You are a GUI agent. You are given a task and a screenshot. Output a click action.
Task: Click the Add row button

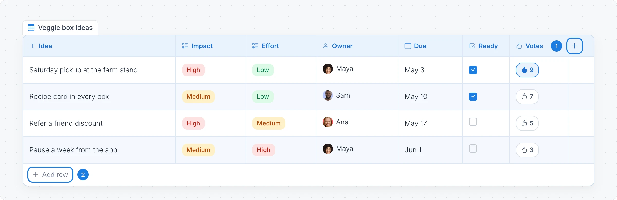pos(50,175)
